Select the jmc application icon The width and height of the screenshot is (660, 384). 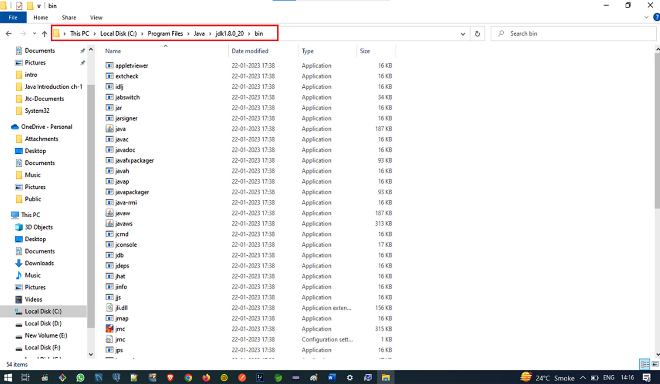click(x=110, y=329)
